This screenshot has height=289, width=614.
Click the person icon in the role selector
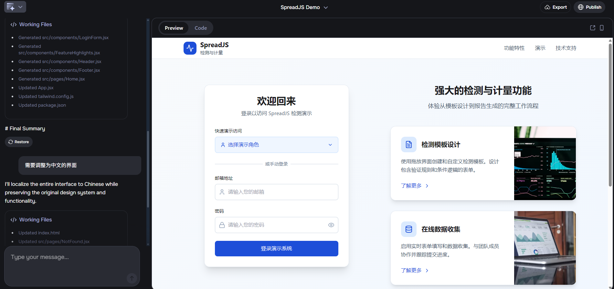click(223, 145)
